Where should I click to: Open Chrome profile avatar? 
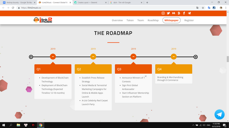click(x=221, y=8)
